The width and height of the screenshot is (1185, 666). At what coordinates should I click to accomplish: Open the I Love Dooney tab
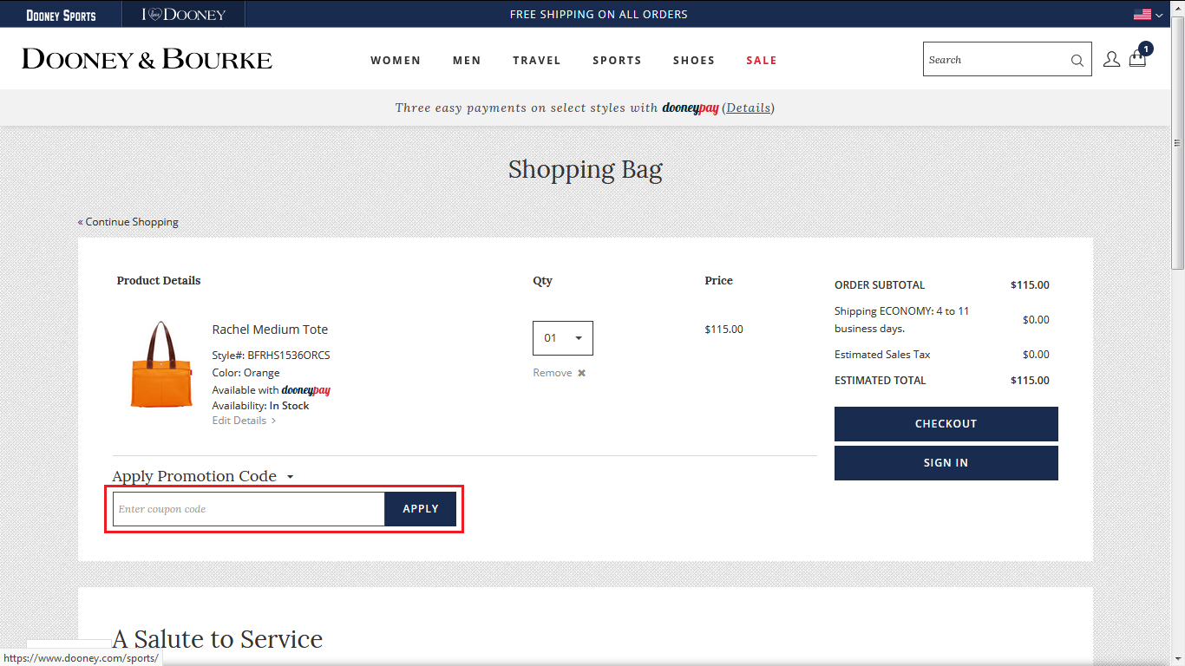click(x=184, y=14)
